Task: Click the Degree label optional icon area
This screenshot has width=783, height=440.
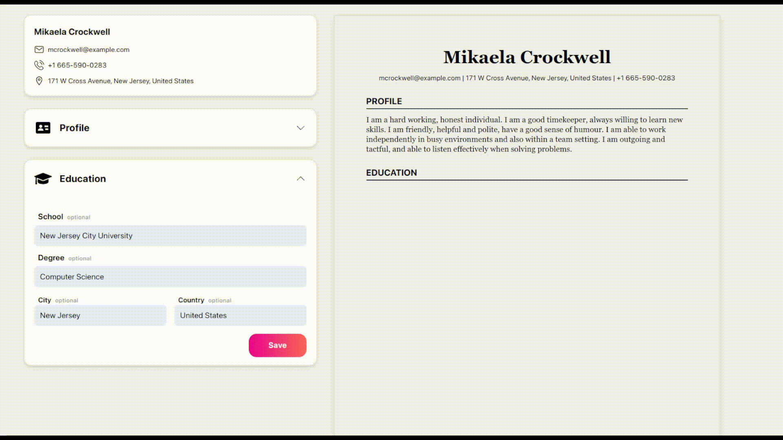Action: (80, 258)
